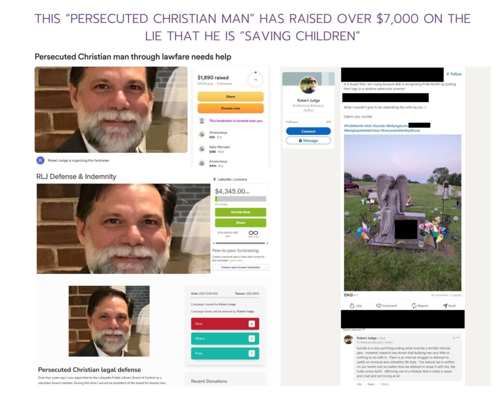Click the yellow Share button
This screenshot has width=495, height=415.
pos(231,96)
